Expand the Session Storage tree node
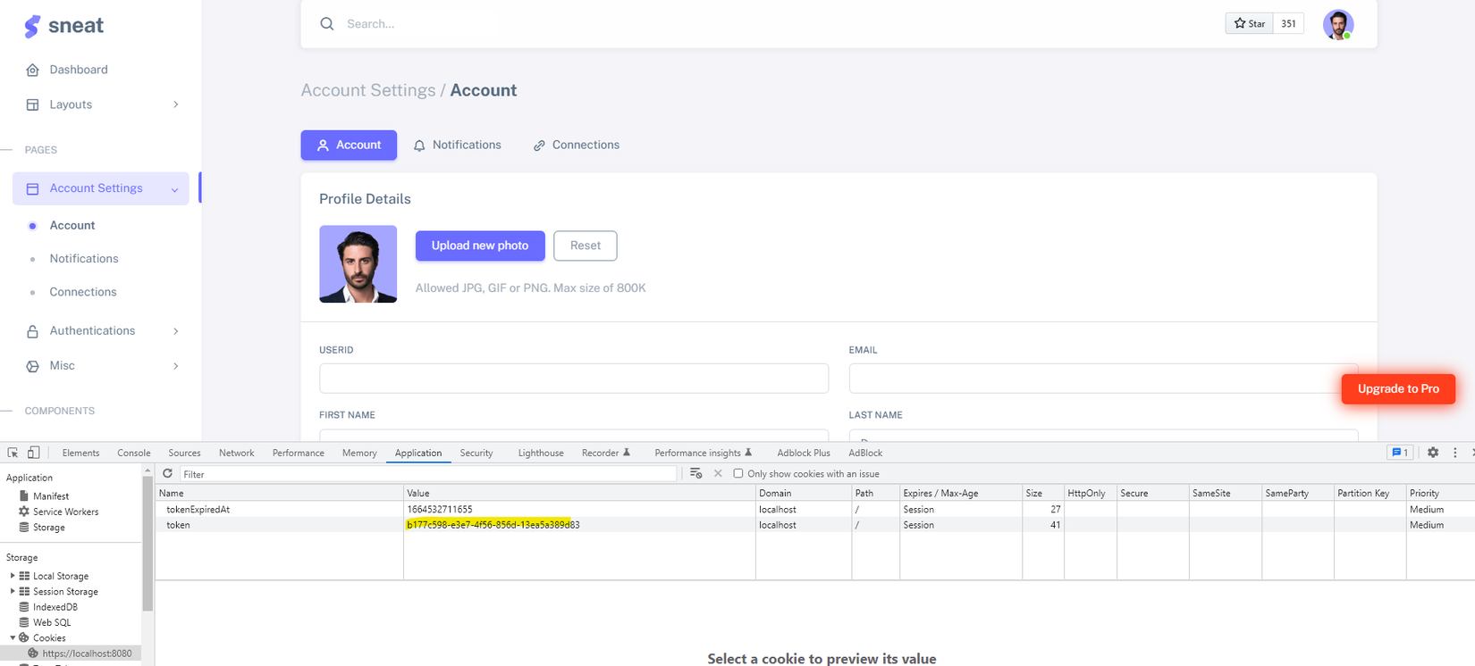The width and height of the screenshot is (1475, 666). [13, 591]
